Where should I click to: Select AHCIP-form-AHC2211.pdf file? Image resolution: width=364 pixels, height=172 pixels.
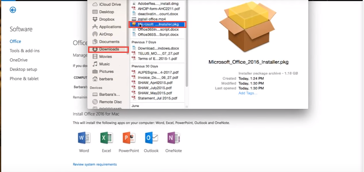coord(156,9)
